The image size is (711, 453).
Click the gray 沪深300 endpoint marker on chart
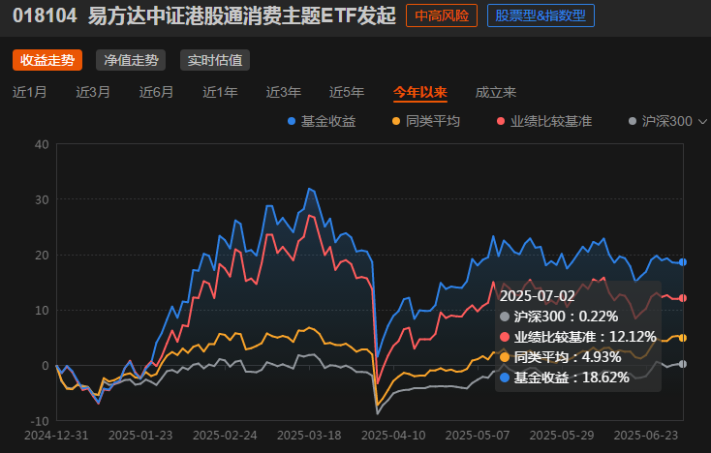coord(683,364)
